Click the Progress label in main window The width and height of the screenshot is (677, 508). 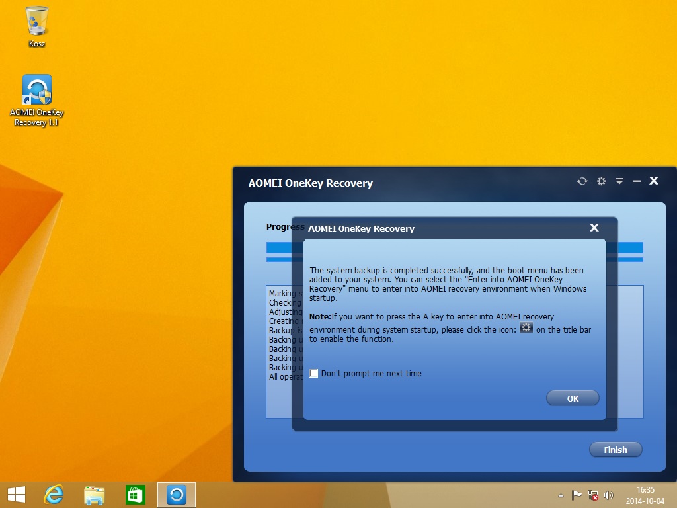285,226
